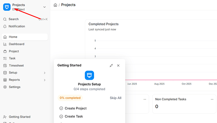Click the Task checklist icon
Viewport: 217px width, 123px height.
[x=5, y=58]
